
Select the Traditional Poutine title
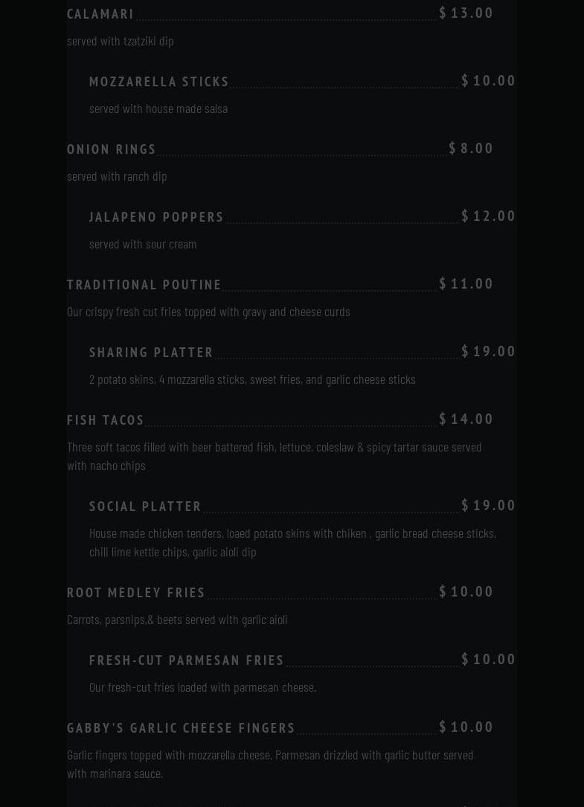[x=144, y=284]
